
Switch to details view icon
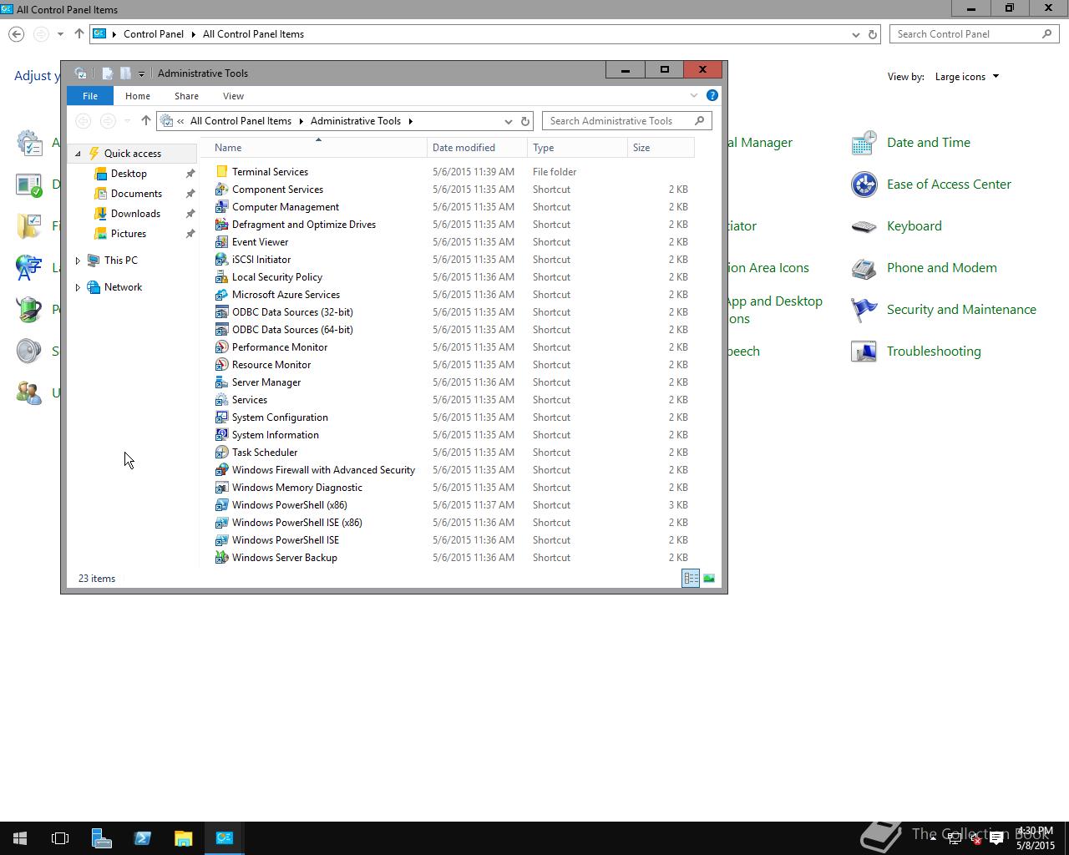point(691,578)
